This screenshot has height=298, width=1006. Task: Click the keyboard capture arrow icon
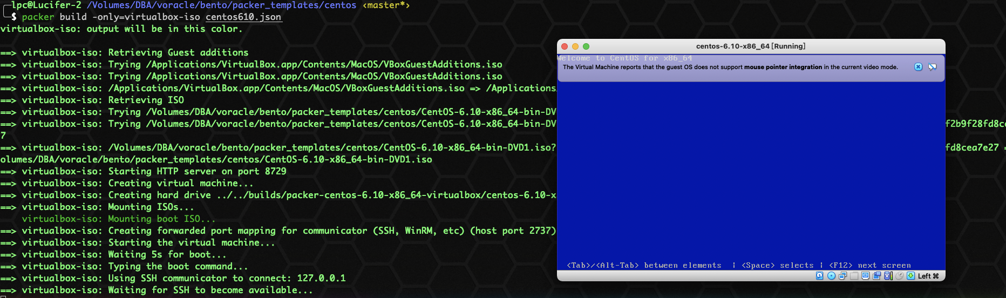[911, 276]
